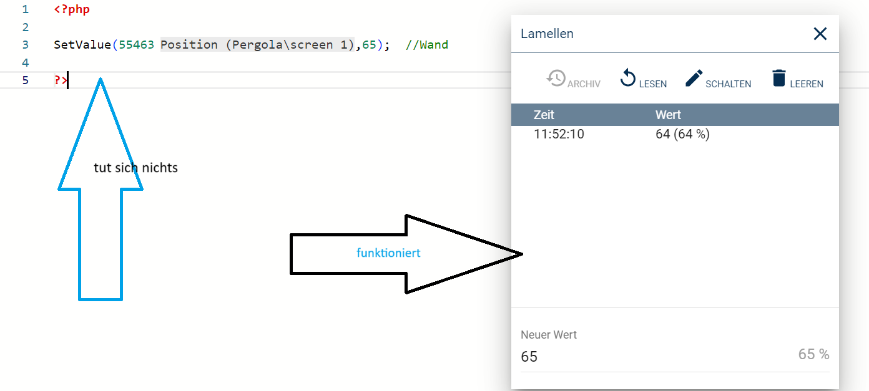Place cursor on SetValue function name

[82, 45]
